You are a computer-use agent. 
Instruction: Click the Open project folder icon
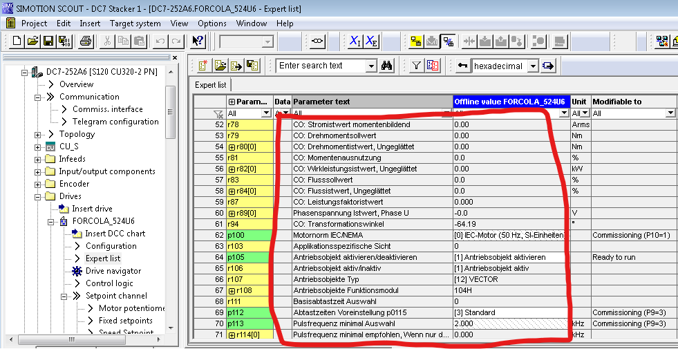pos(32,41)
